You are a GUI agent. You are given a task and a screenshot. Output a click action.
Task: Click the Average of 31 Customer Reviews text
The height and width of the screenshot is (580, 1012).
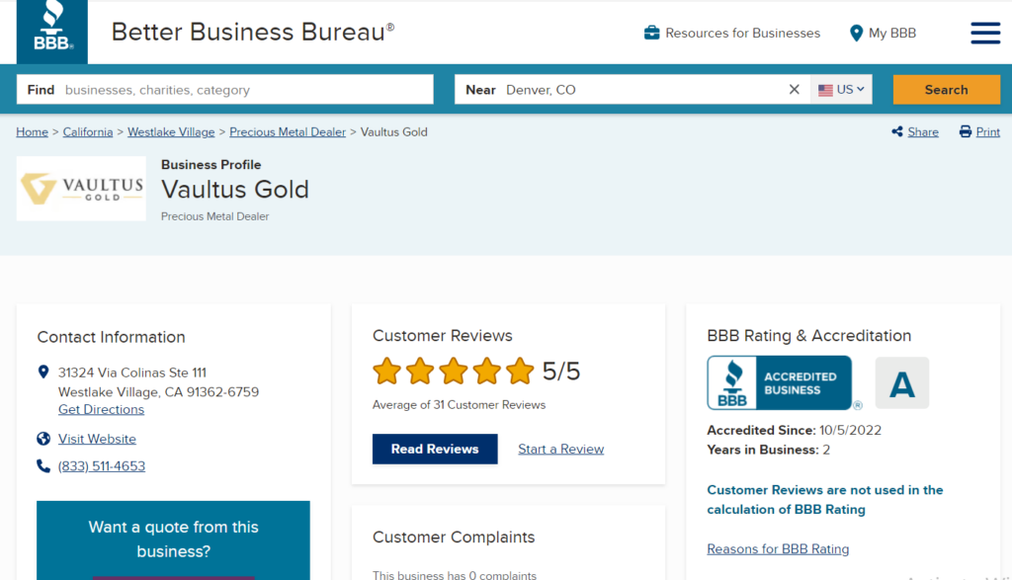[x=459, y=405]
